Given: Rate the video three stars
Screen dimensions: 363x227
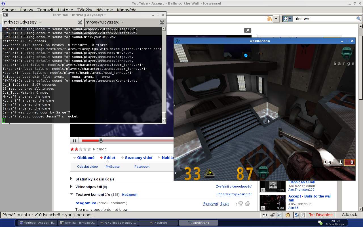Looking at the screenshot, I should tap(81, 149).
